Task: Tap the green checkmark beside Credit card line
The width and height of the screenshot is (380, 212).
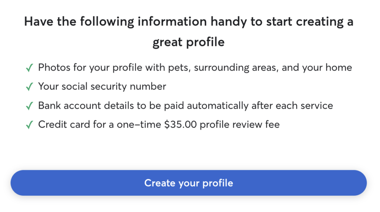Action: (x=30, y=125)
